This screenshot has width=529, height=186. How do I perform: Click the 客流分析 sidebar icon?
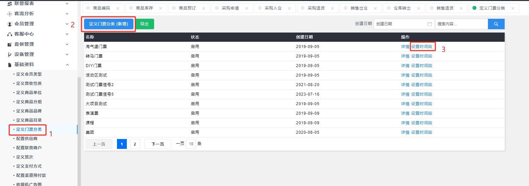click(10, 14)
